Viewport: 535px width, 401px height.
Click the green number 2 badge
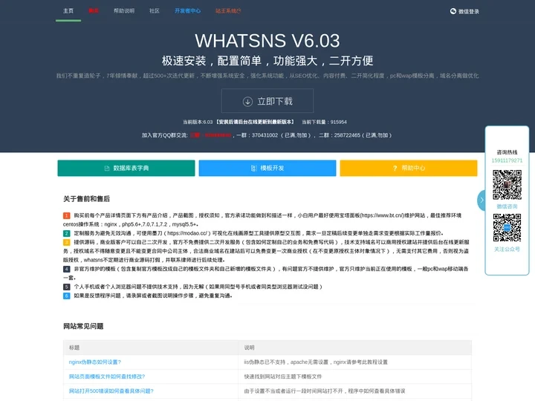(67, 233)
